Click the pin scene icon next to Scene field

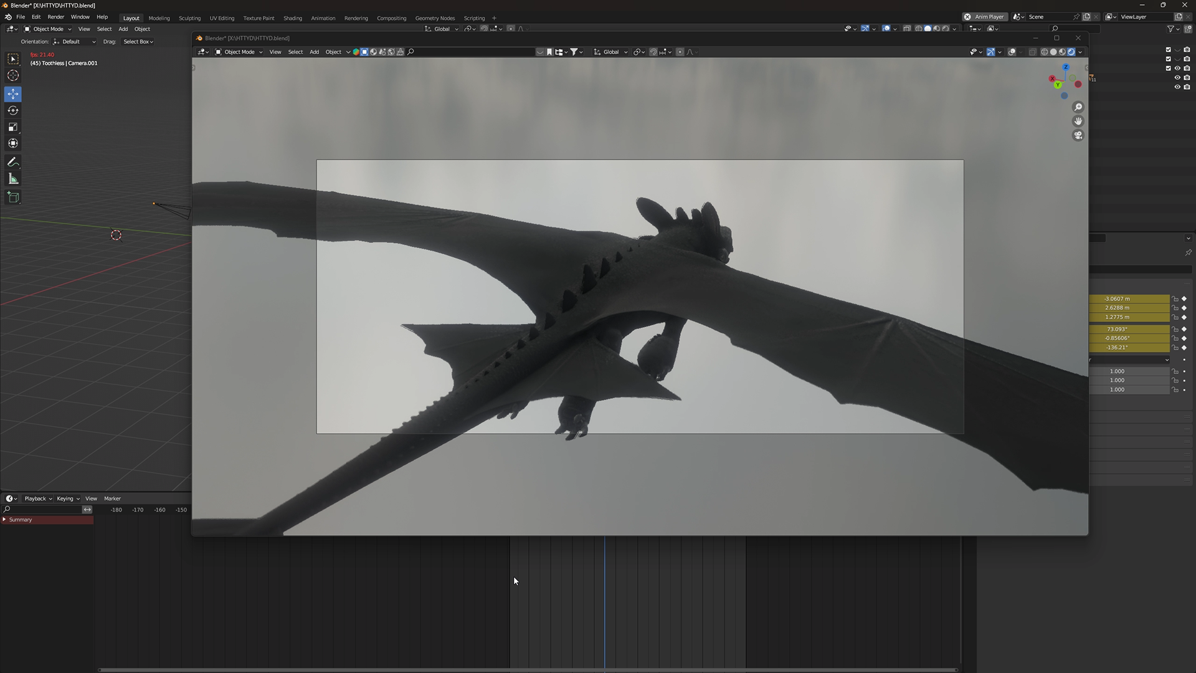pos(1076,17)
